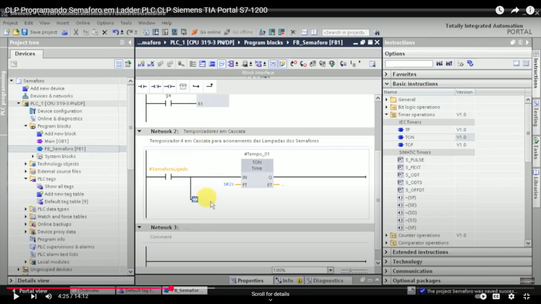Image resolution: width=541 pixels, height=304 pixels.
Task: Expand Bit logic operations folder
Action: pyautogui.click(x=387, y=107)
